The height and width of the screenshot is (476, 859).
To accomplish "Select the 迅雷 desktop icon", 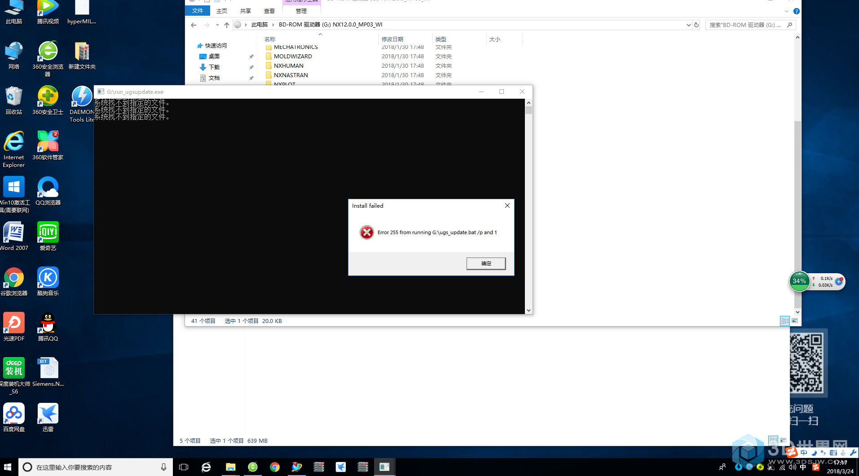I will (48, 418).
